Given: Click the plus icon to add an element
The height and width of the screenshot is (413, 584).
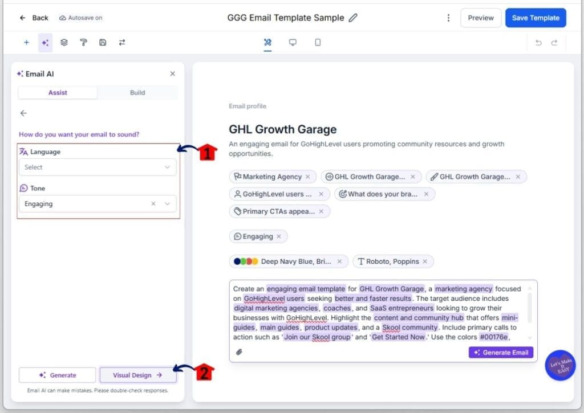Looking at the screenshot, I should coord(26,42).
